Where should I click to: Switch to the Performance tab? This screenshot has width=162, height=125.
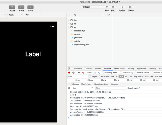[119, 68]
